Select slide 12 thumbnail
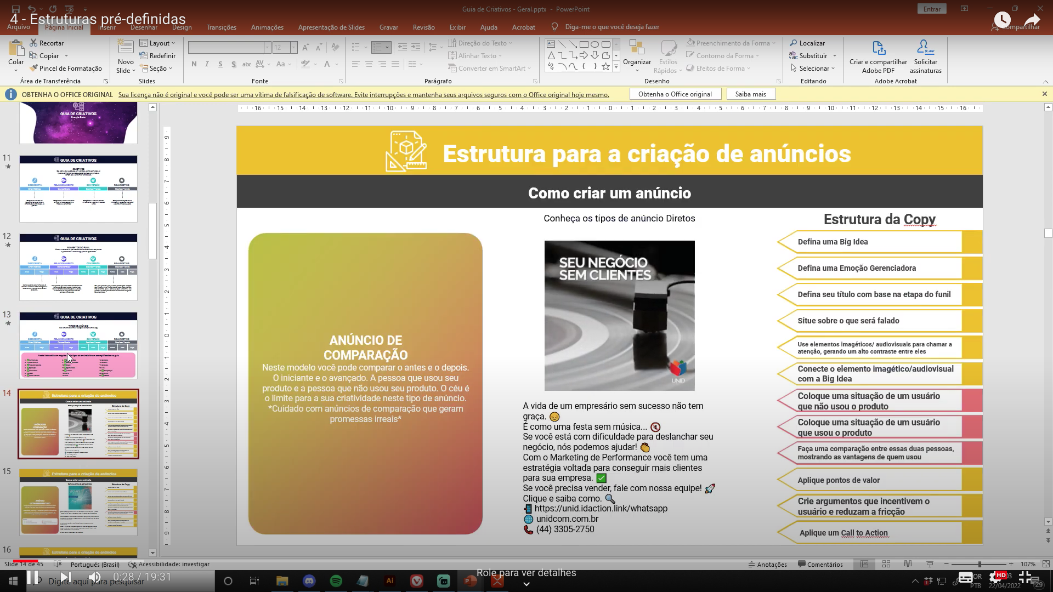 (78, 267)
